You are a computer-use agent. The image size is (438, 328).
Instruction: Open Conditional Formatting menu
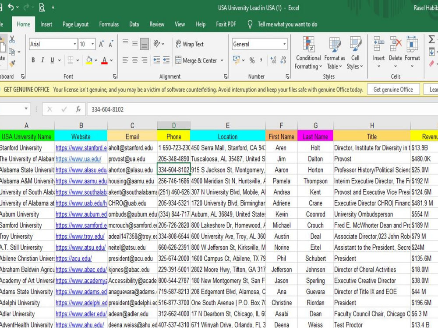(308, 53)
